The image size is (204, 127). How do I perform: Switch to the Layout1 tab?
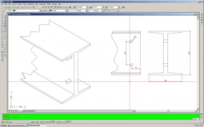pyautogui.click(x=26, y=111)
